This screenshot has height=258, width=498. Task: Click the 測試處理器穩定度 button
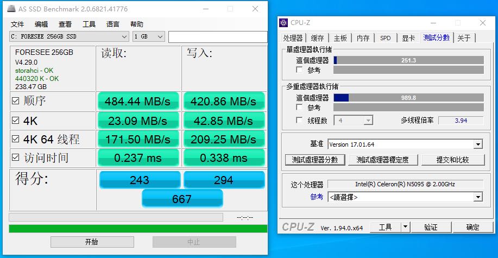tap(383, 160)
